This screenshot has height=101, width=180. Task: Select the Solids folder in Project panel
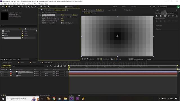(x=6, y=36)
